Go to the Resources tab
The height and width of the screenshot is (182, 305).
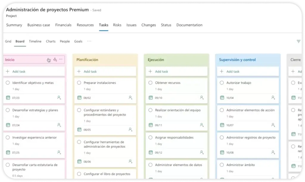click(x=85, y=25)
